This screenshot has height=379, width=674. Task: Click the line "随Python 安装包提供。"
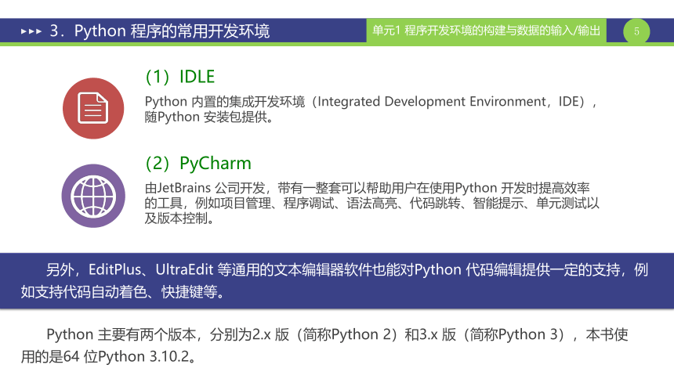209,117
